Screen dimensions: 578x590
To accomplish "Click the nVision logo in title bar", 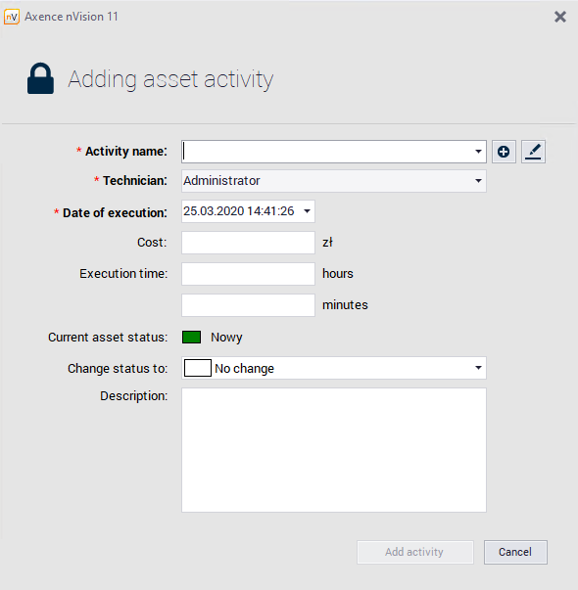I will pos(12,17).
